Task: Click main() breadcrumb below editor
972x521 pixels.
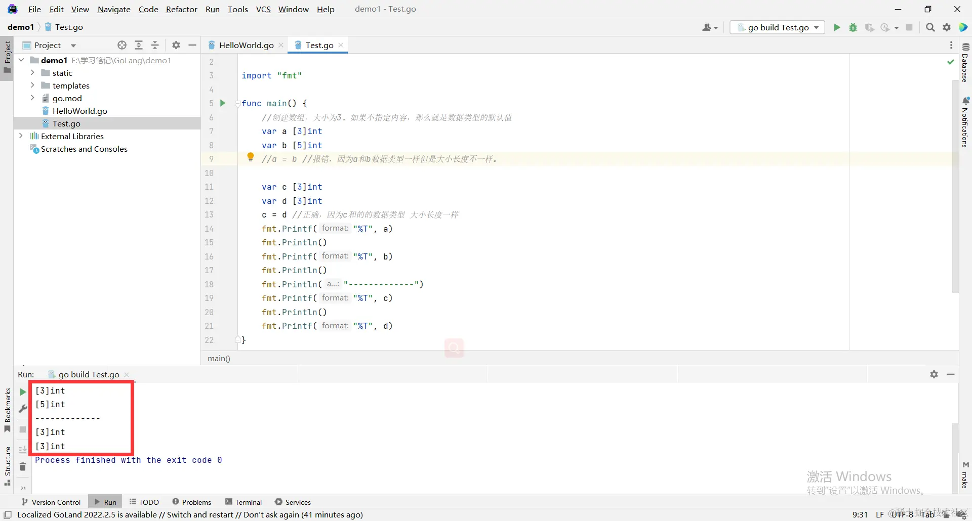Action: 219,358
